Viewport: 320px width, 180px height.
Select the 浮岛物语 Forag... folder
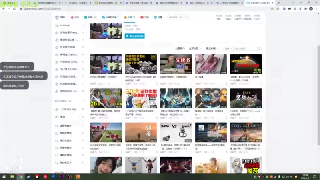tap(70, 32)
